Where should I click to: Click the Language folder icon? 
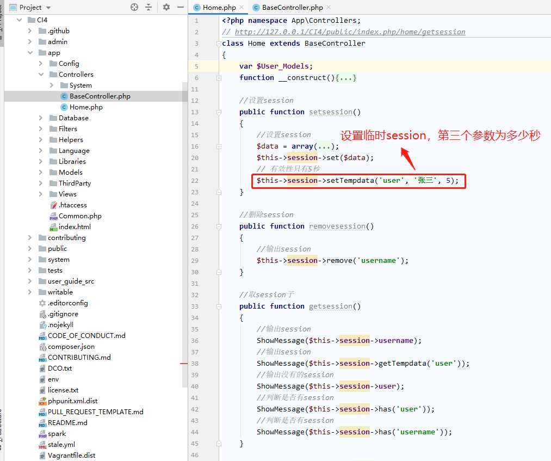click(53, 151)
